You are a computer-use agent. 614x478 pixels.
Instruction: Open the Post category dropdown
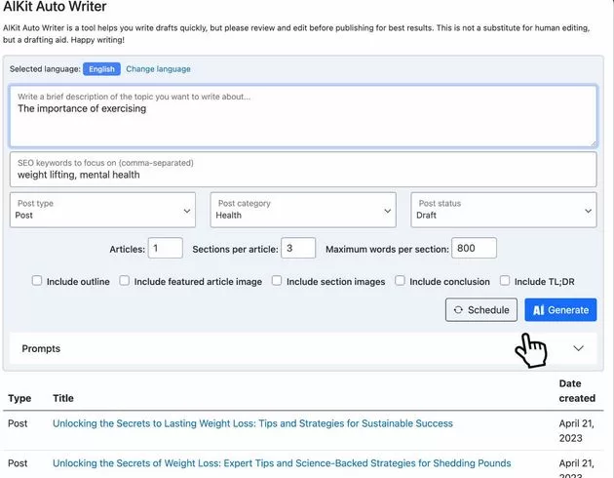point(303,210)
